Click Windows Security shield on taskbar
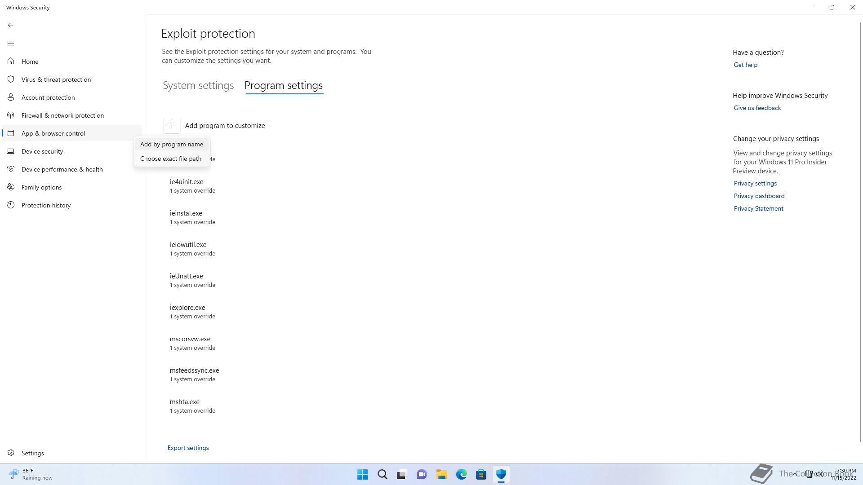Screen dimensions: 863x485 pos(501,474)
